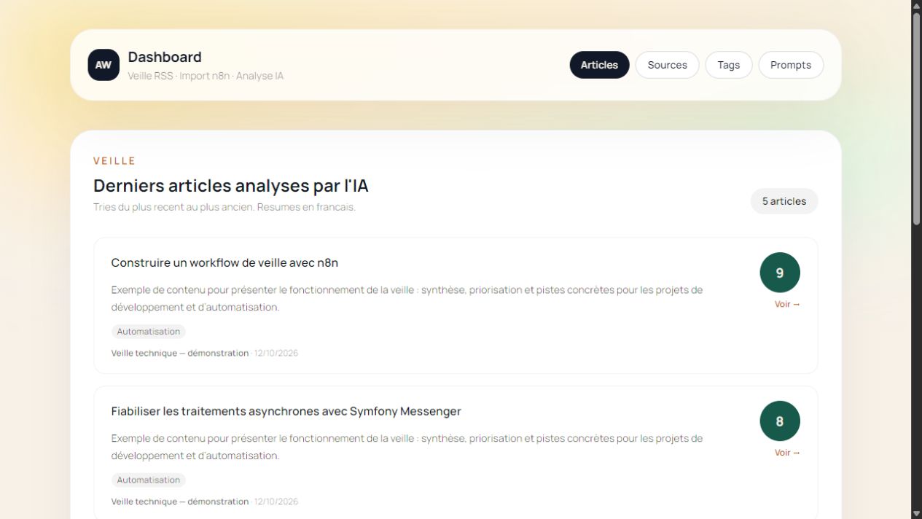922x519 pixels.
Task: Switch to the Sources tab
Action: pyautogui.click(x=667, y=65)
